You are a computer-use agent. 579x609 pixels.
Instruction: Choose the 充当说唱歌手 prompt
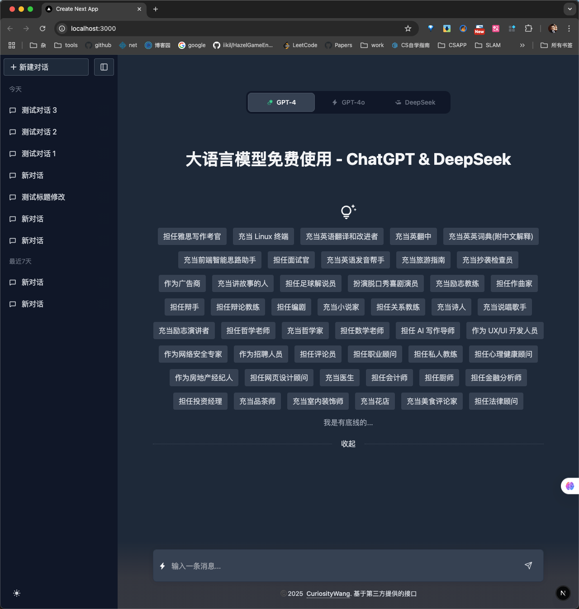tap(505, 307)
